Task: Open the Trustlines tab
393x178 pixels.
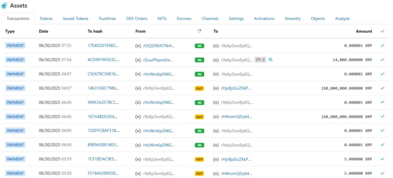Action: click(x=107, y=18)
